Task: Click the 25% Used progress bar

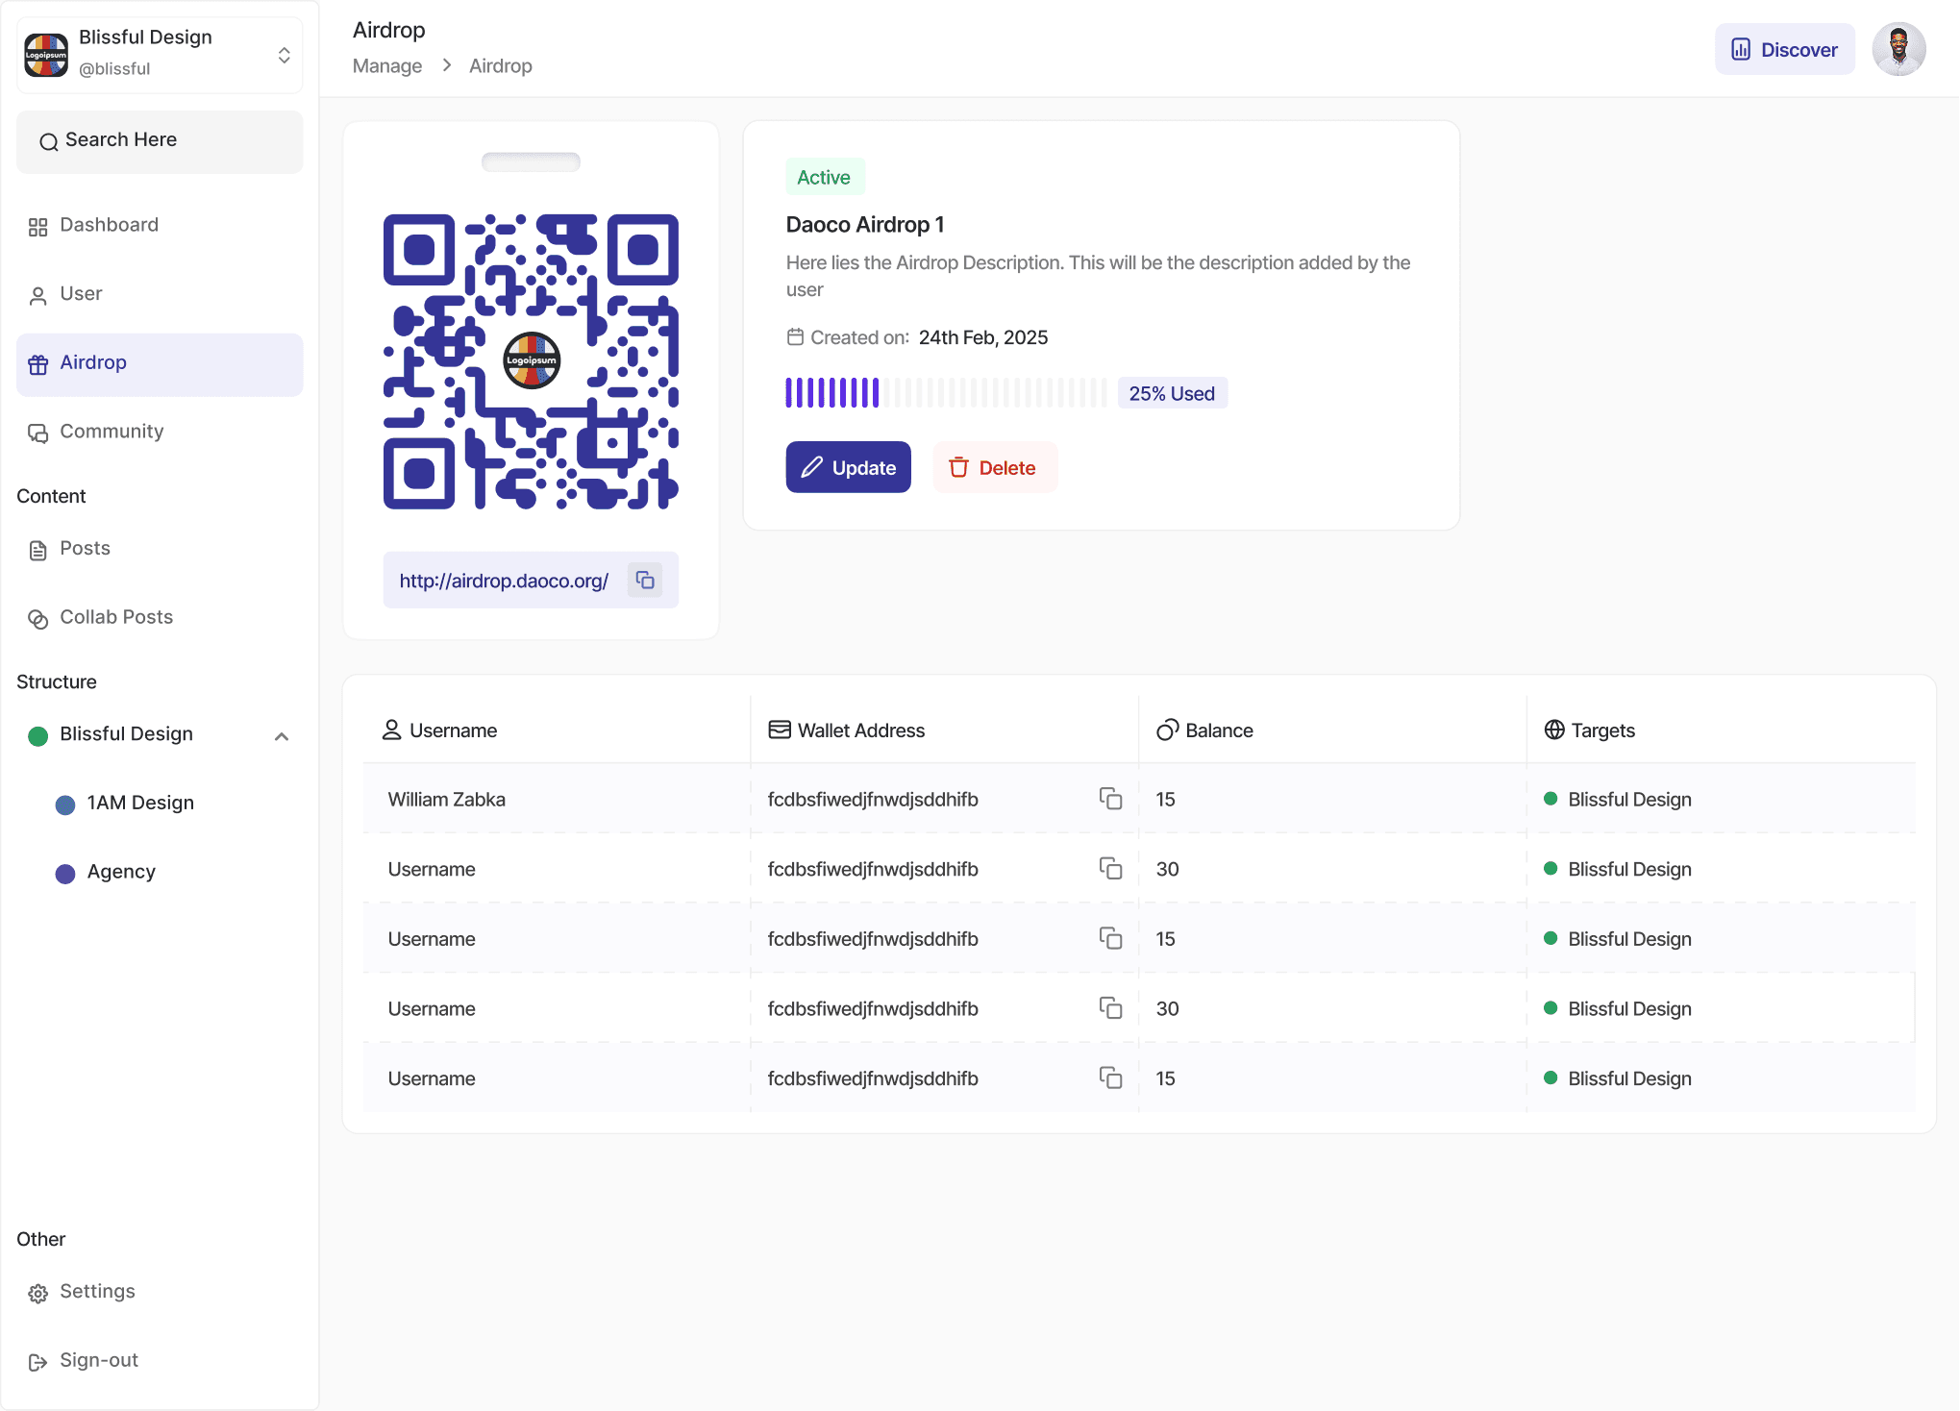Action: (945, 393)
